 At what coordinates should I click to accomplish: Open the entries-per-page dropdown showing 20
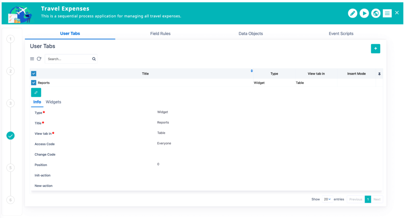click(x=327, y=199)
